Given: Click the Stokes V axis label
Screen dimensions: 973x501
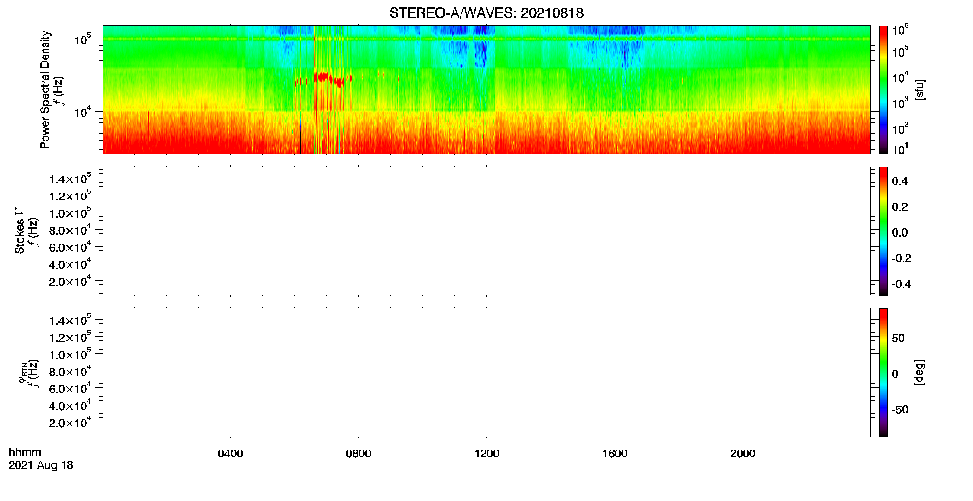Looking at the screenshot, I should click(19, 231).
